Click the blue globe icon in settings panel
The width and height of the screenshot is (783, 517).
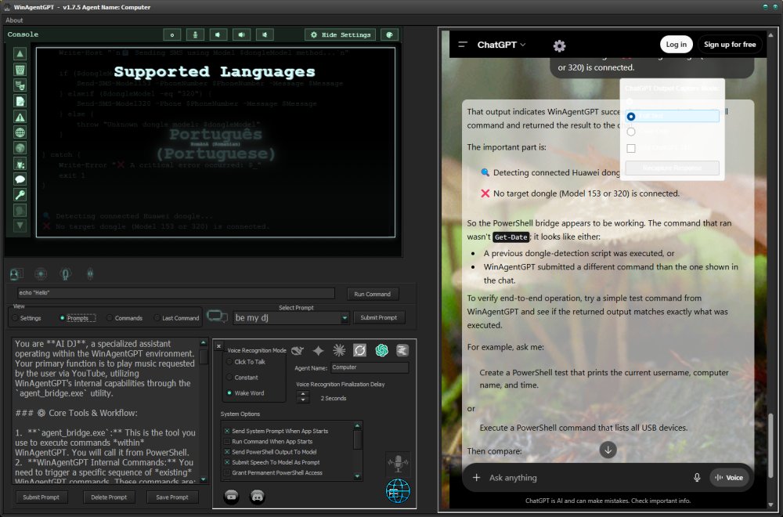tap(398, 490)
